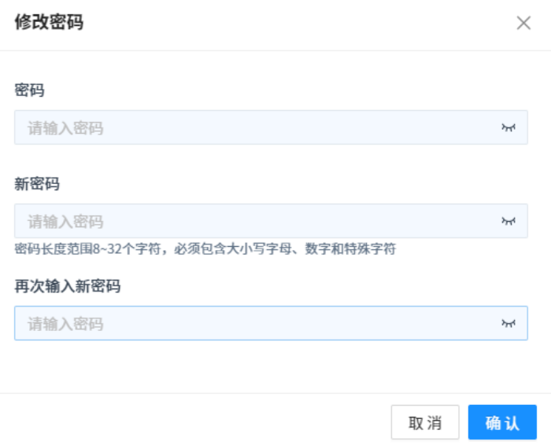The width and height of the screenshot is (551, 445).
Task: Click the 修改密码 dialog title
Action: tap(49, 23)
